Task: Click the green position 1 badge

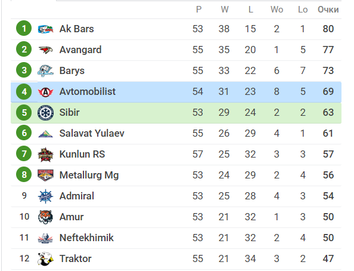Action: click(24, 28)
